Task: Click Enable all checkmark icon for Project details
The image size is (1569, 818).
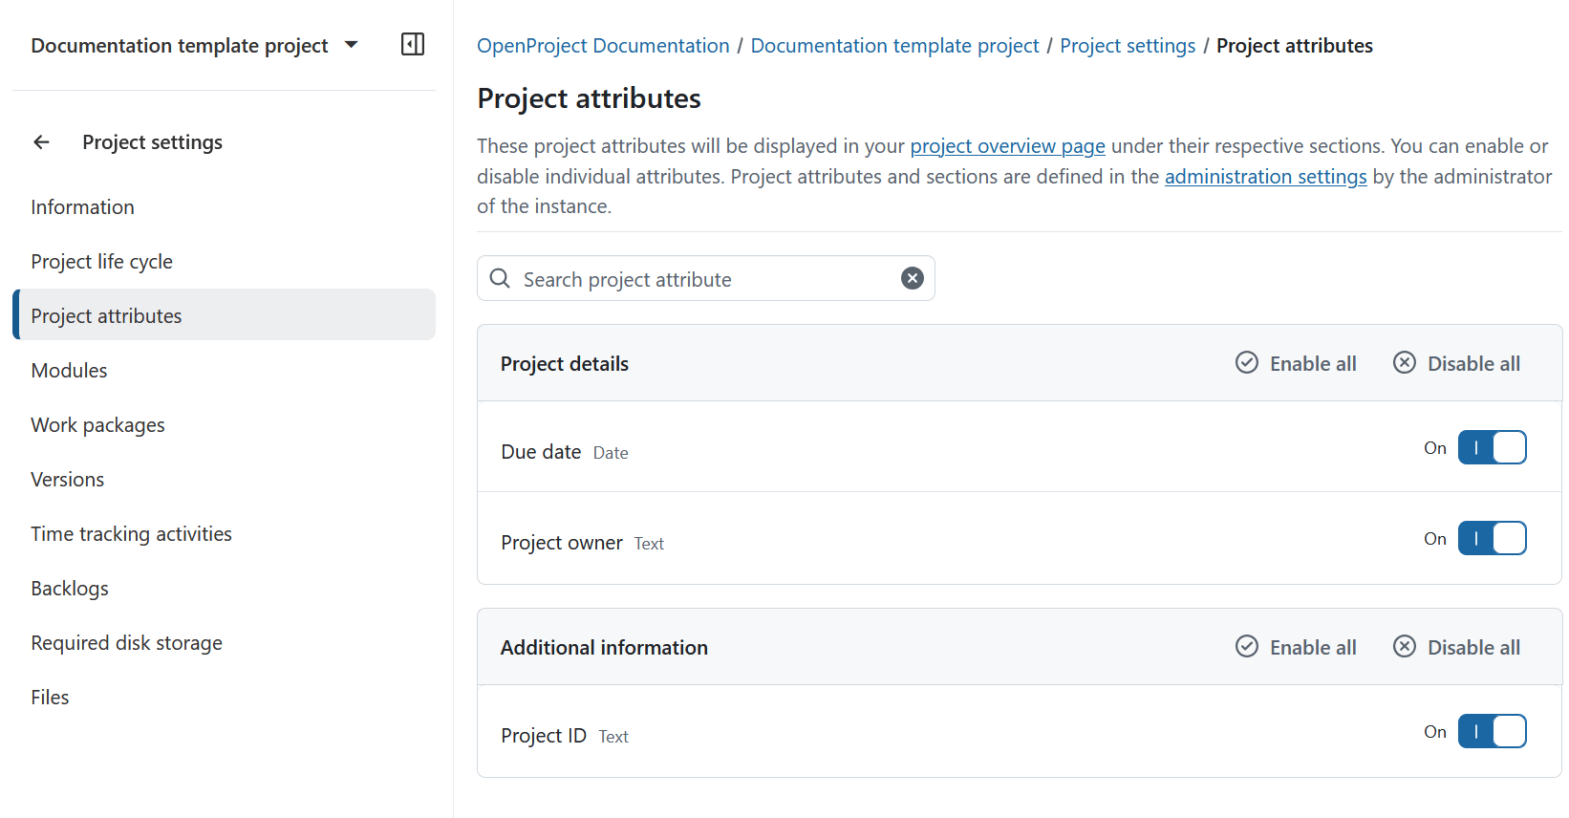Action: (1247, 363)
